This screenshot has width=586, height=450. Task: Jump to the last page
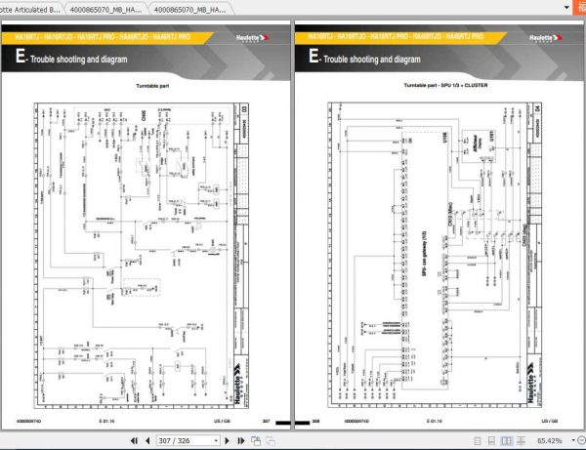(241, 441)
